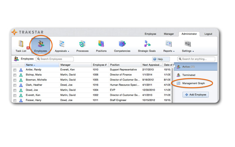This screenshot has height=147, width=235.
Task: Click the Employees header people icon
Action: click(16, 59)
